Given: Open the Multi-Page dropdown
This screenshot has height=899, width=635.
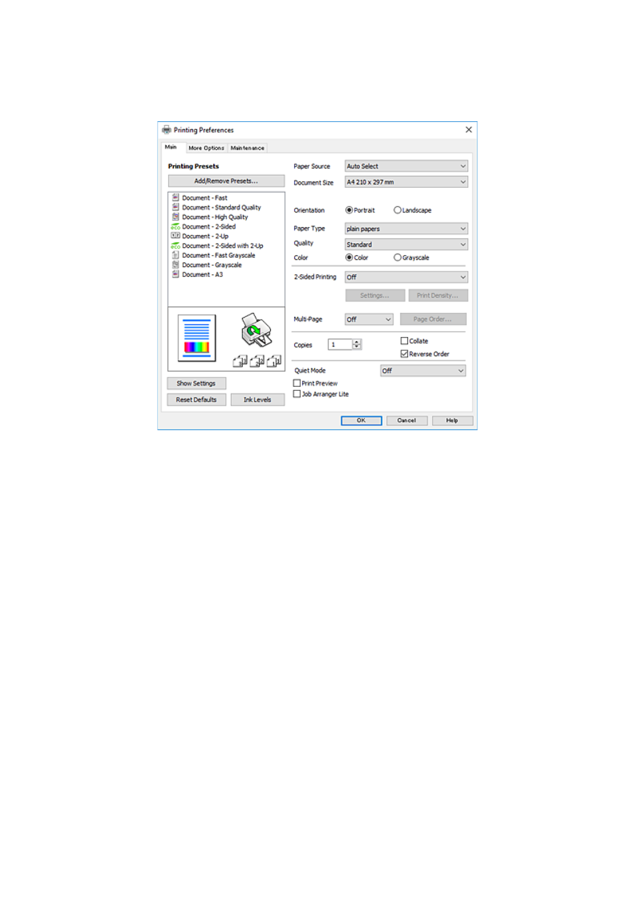Looking at the screenshot, I should [369, 320].
